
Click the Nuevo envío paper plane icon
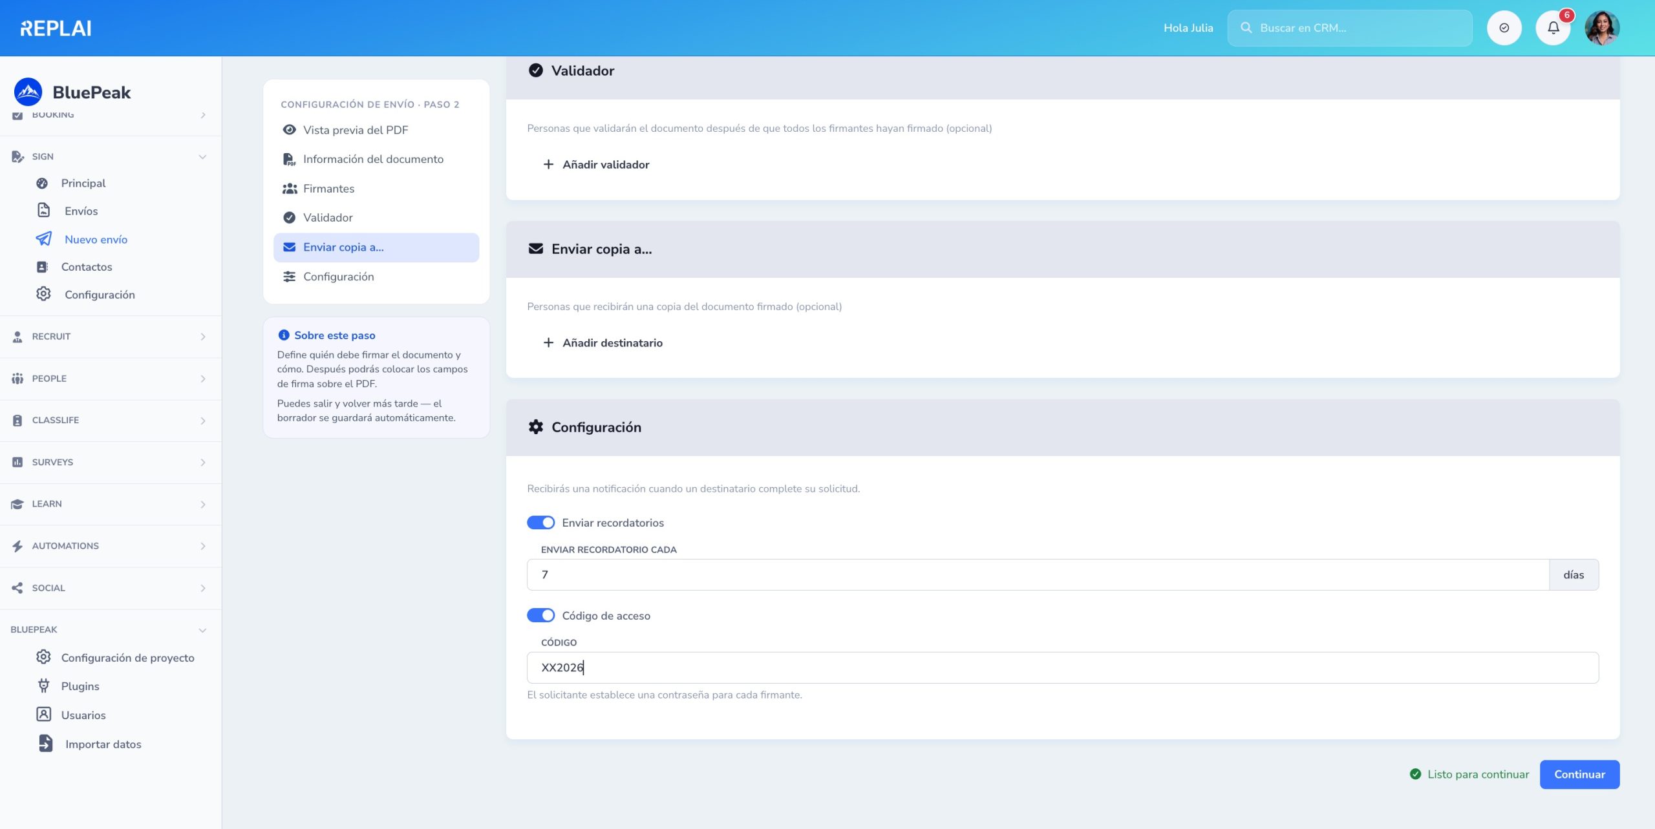pyautogui.click(x=43, y=238)
